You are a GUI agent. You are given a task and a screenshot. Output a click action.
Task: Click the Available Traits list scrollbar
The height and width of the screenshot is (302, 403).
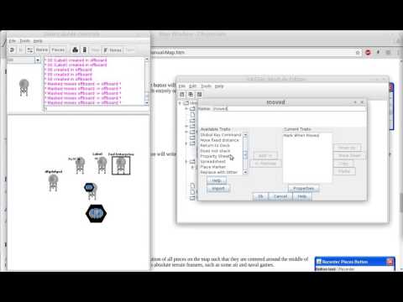pyautogui.click(x=245, y=154)
